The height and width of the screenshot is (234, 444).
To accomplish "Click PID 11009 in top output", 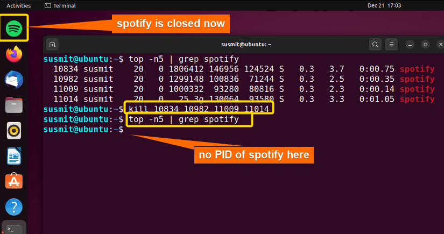I will [x=66, y=89].
